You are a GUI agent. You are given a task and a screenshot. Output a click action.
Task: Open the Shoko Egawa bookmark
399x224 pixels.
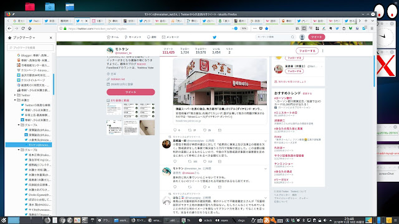pyautogui.click(x=38, y=195)
